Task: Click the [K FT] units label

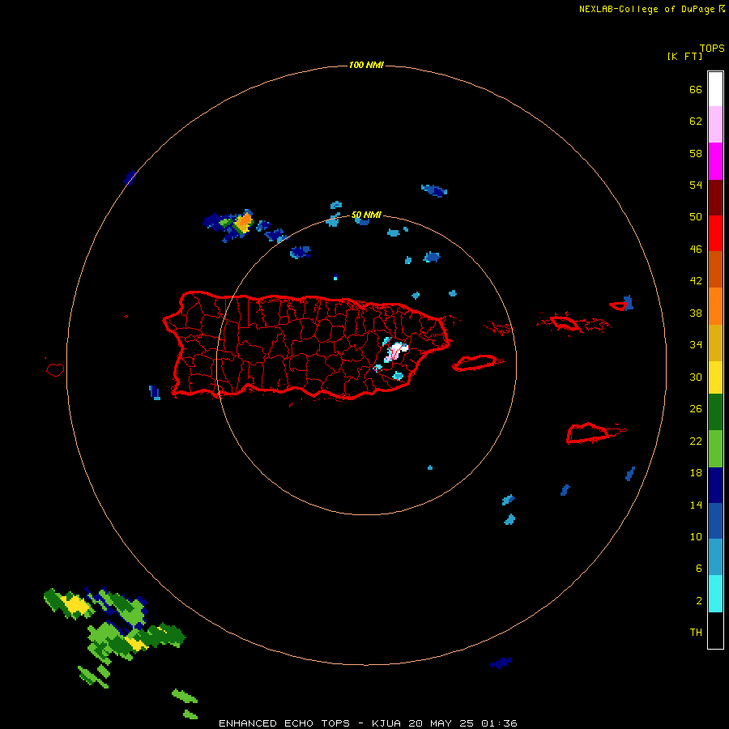Action: coord(684,56)
